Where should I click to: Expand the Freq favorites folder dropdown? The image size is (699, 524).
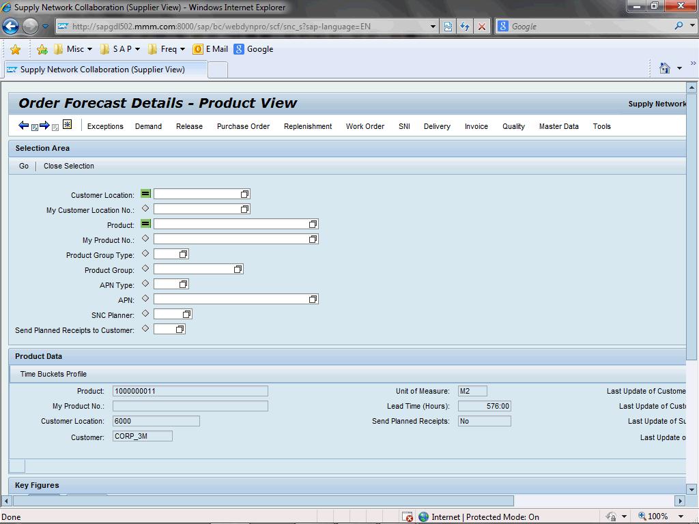(182, 49)
